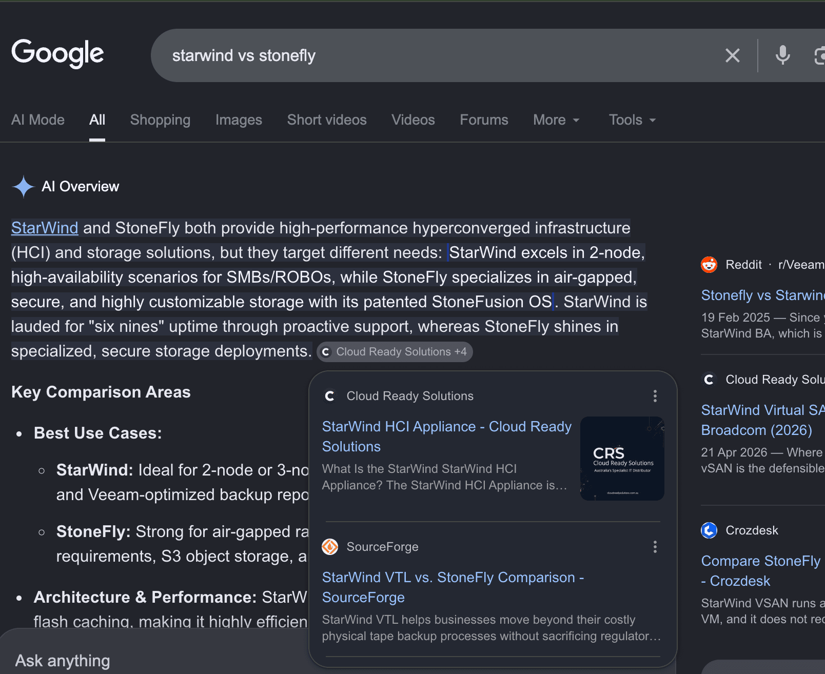Click the search query field
The width and height of the screenshot is (825, 674).
(x=441, y=55)
